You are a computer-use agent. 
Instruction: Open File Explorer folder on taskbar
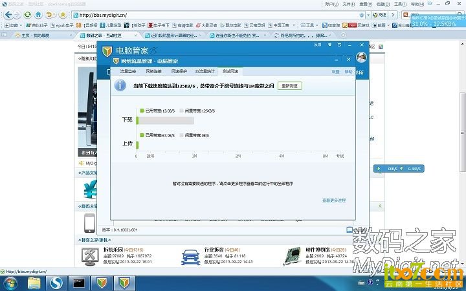(34, 283)
